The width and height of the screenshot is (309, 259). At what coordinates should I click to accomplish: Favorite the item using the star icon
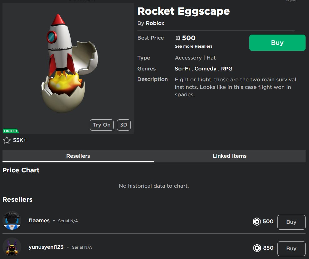tap(7, 140)
